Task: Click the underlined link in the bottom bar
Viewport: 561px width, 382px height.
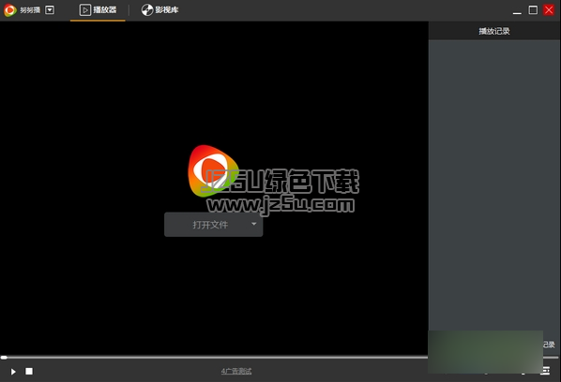Action: coord(236,372)
